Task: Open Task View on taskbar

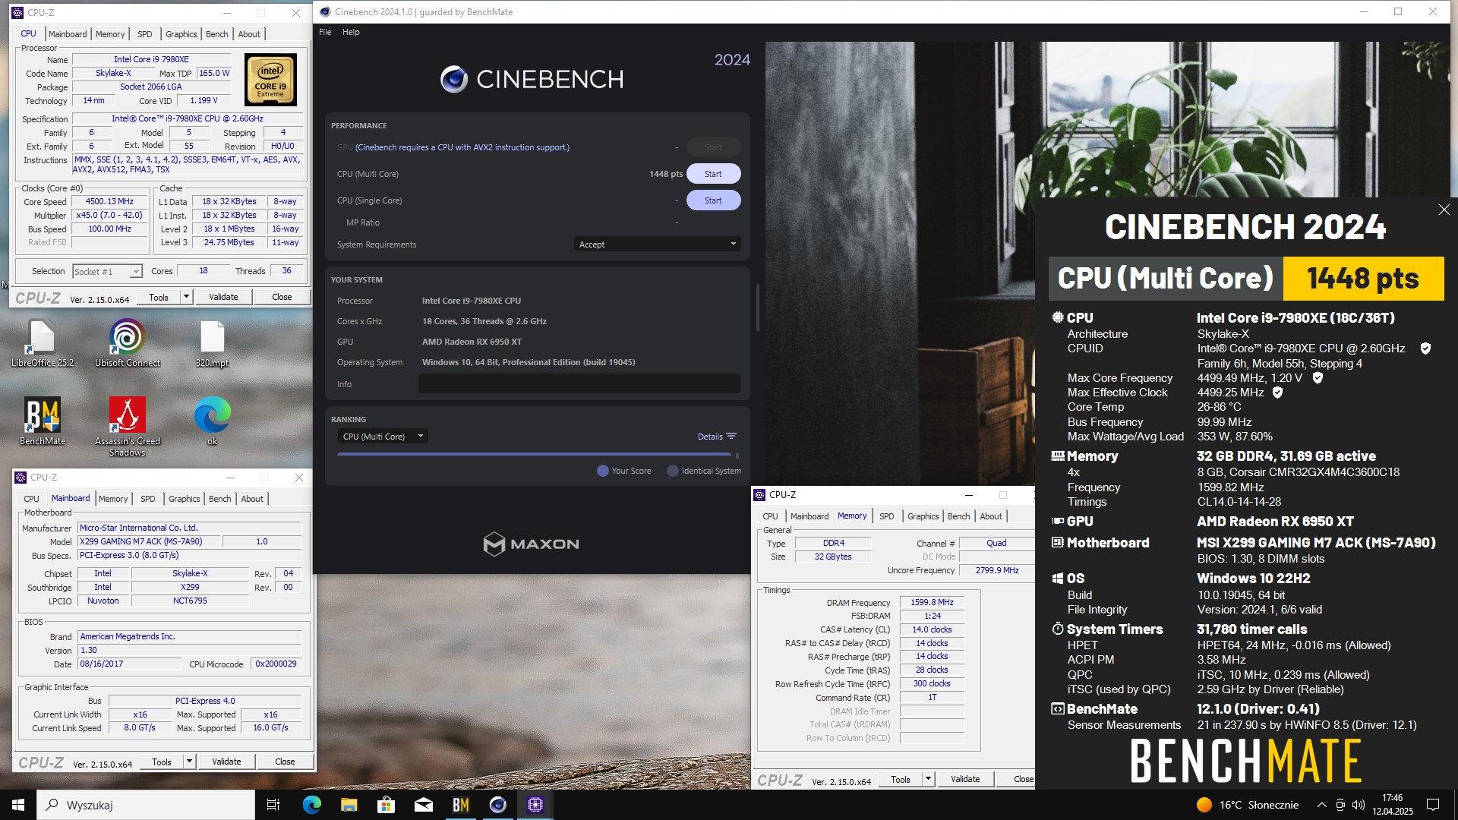Action: point(273,805)
